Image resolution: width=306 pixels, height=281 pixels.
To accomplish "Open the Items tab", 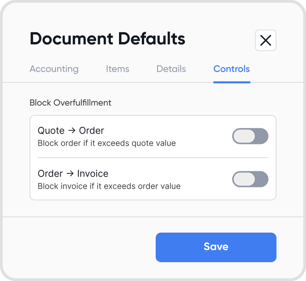I will 118,69.
